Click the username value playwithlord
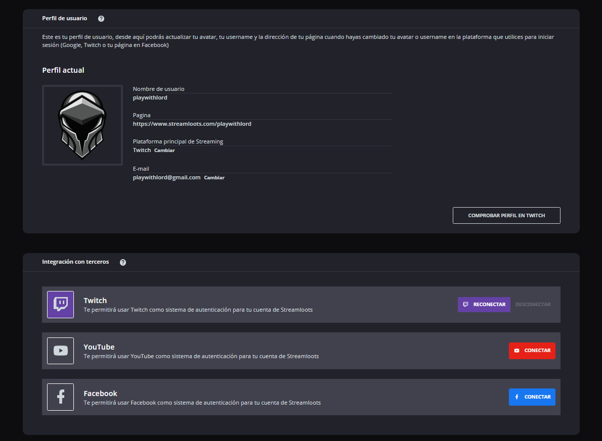Image resolution: width=602 pixels, height=441 pixels. pyautogui.click(x=150, y=98)
